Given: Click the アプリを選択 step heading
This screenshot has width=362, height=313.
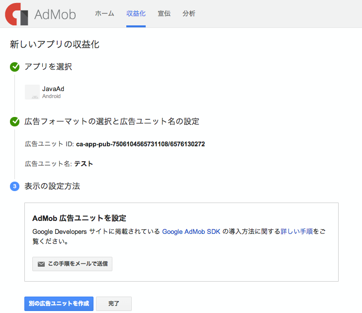Looking at the screenshot, I should (x=48, y=67).
